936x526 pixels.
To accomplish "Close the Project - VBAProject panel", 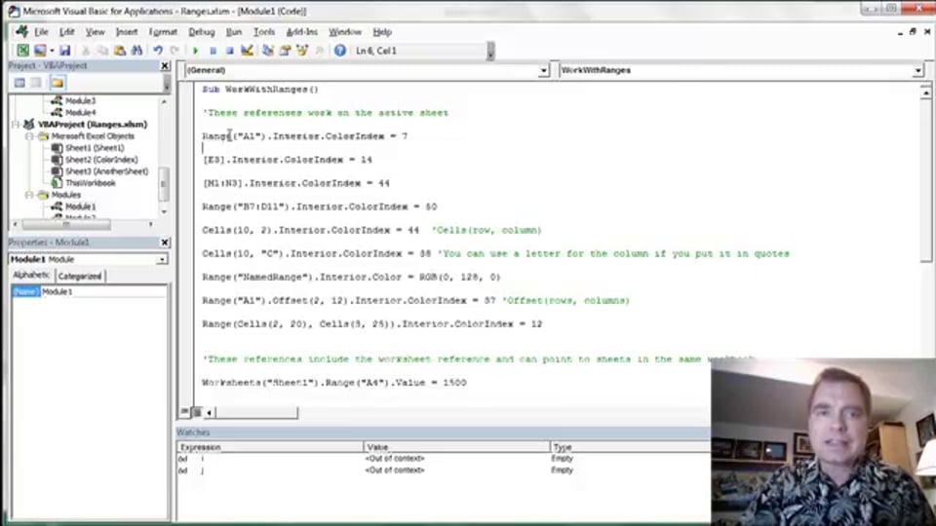I will point(165,65).
